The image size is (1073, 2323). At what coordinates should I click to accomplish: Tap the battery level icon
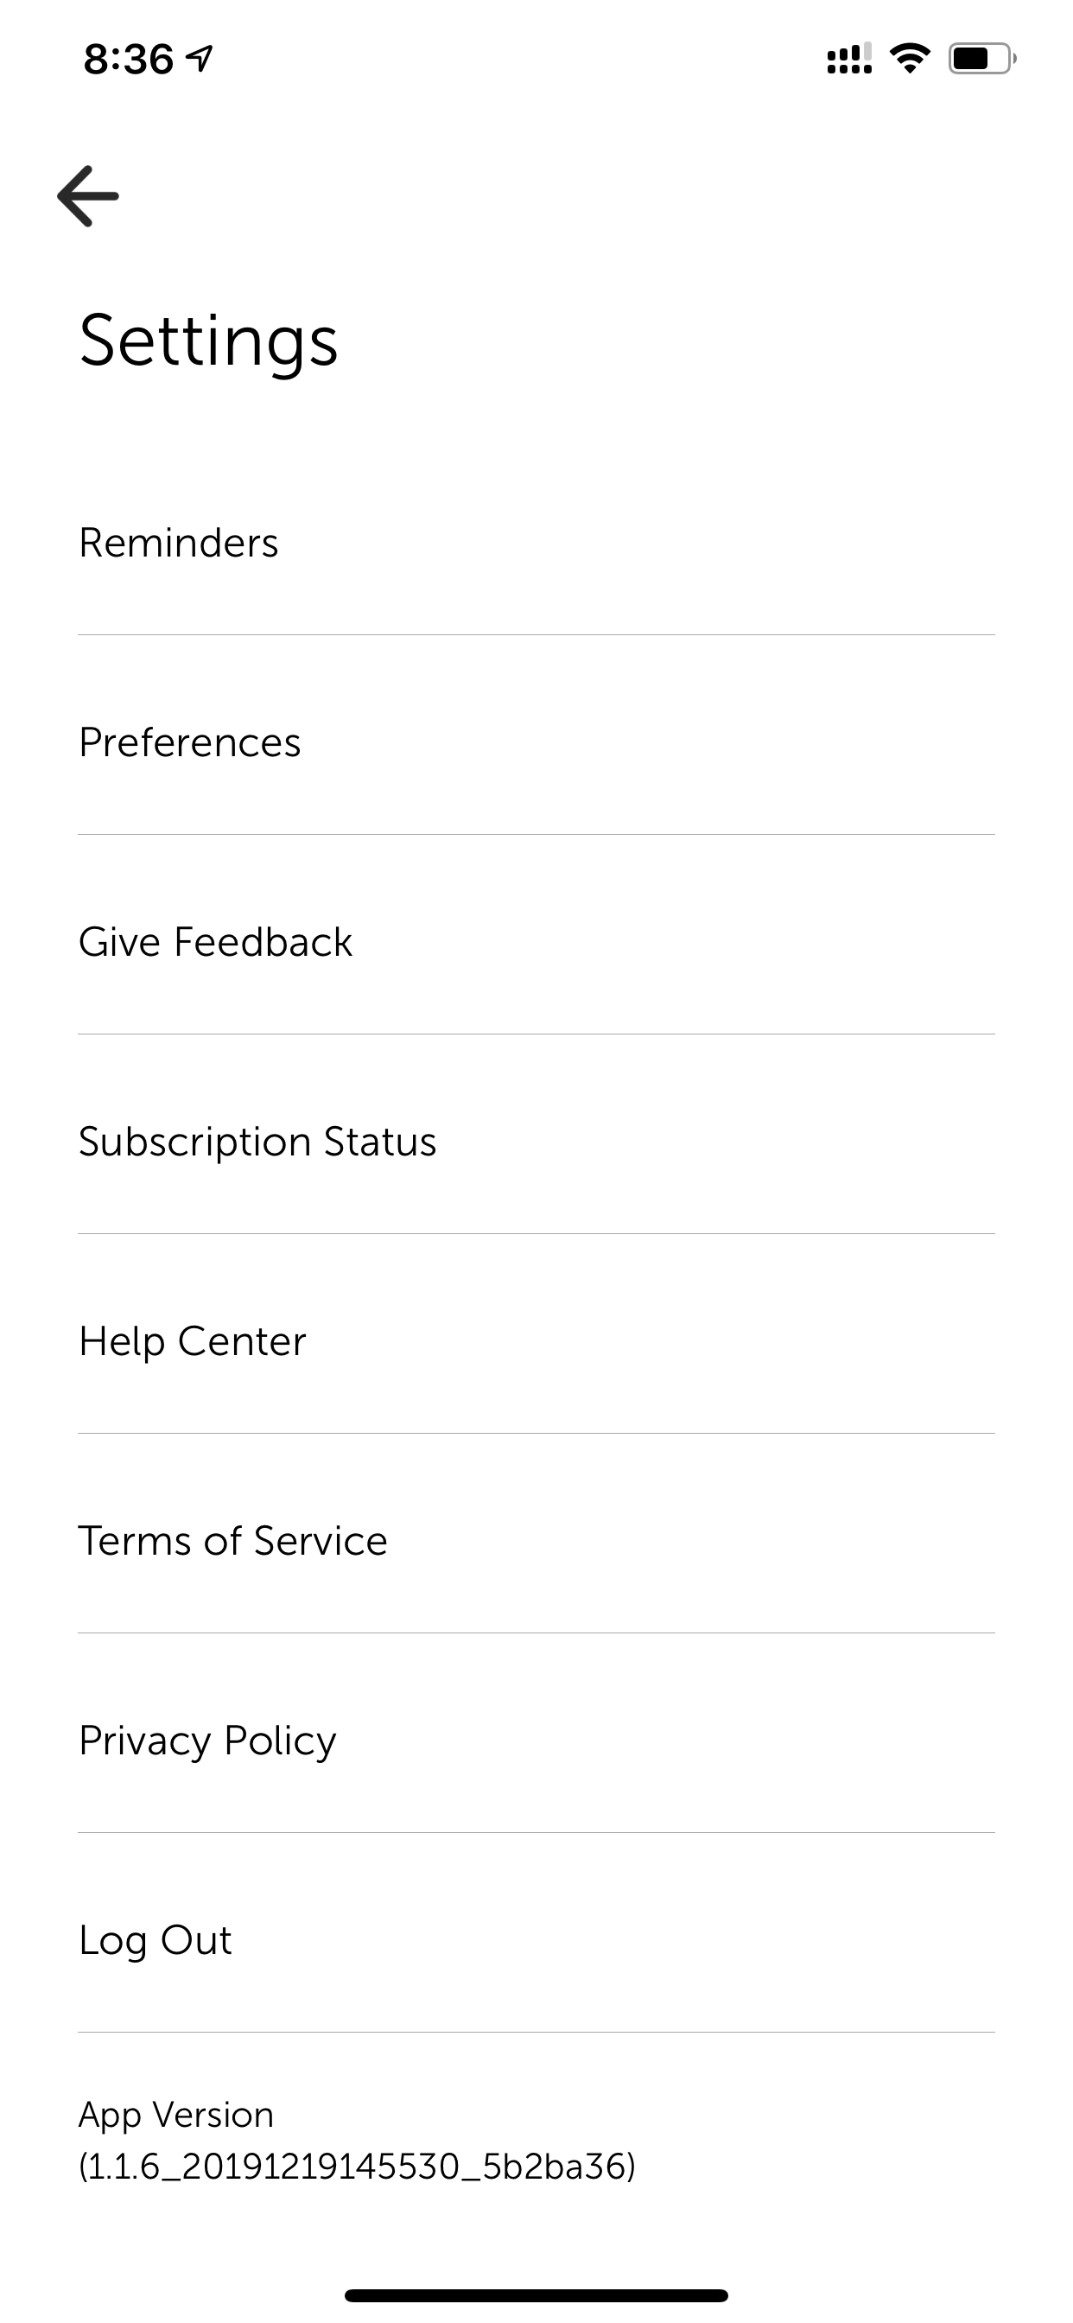[981, 59]
